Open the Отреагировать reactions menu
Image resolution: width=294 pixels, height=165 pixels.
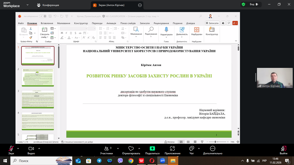(131, 149)
